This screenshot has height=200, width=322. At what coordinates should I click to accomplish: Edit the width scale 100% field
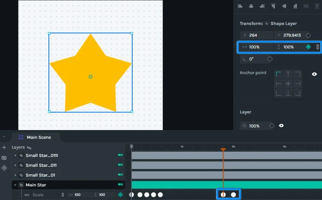pos(257,47)
